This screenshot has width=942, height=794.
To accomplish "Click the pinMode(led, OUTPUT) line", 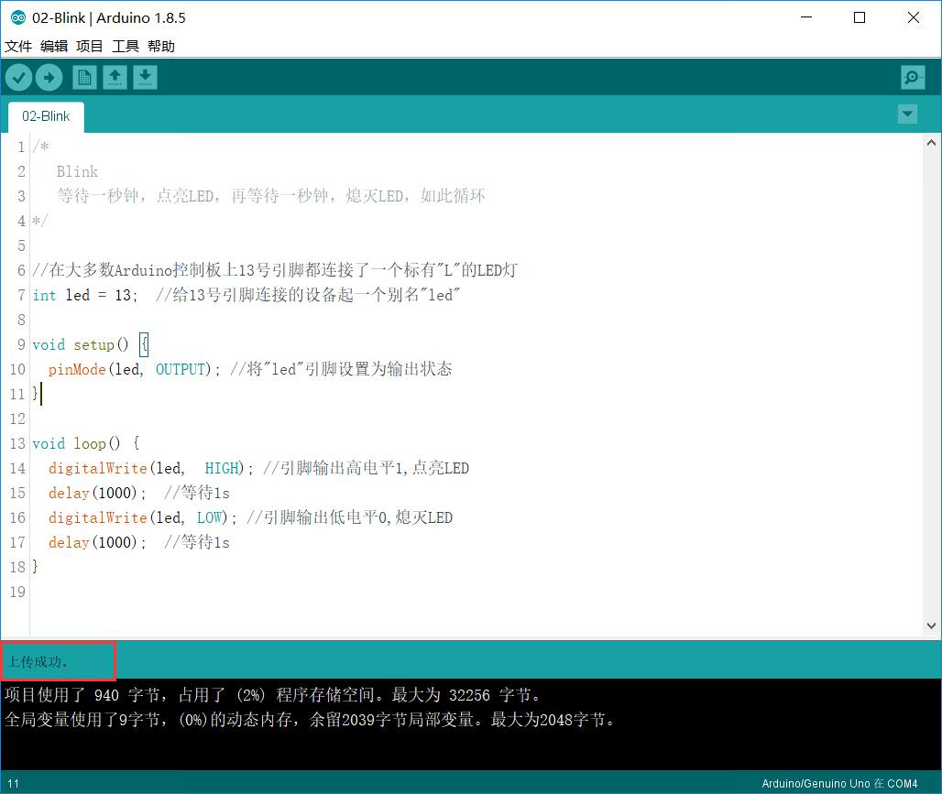I will 134,369.
